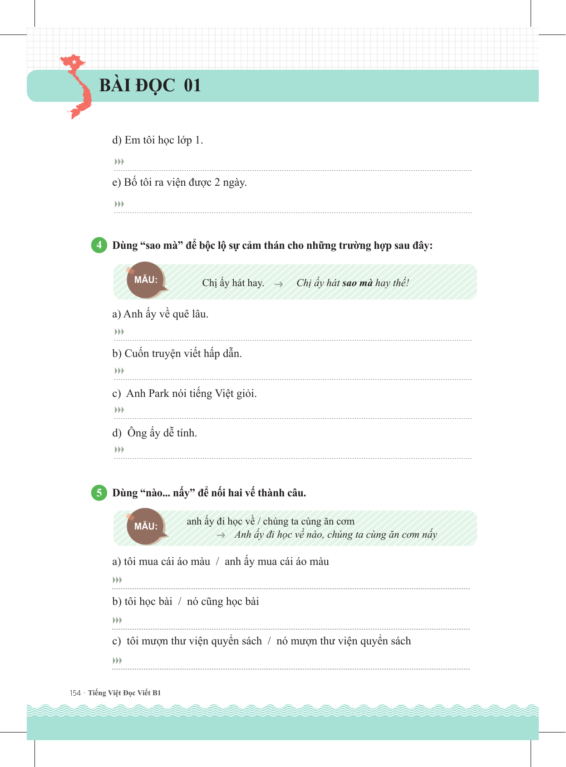This screenshot has width=566, height=767.
Task: Click the arrow after "Chị ấy hát hay."
Action: (x=279, y=284)
